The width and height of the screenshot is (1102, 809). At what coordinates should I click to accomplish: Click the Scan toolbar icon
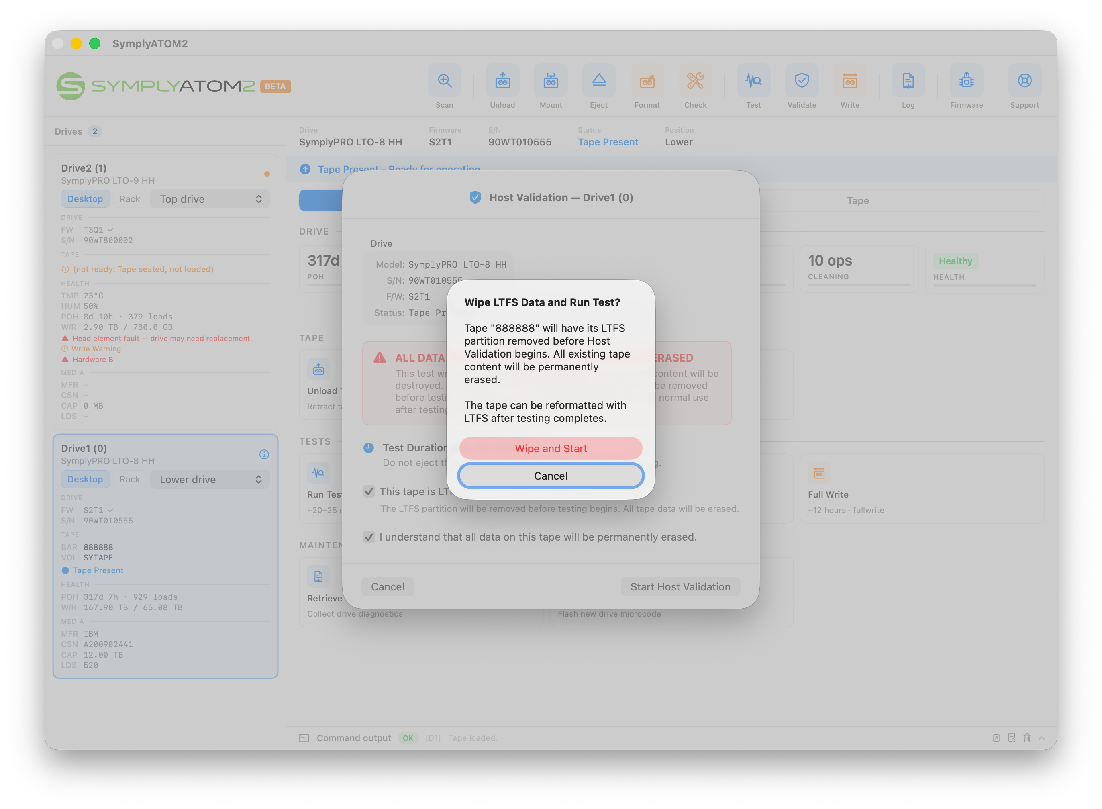444,80
